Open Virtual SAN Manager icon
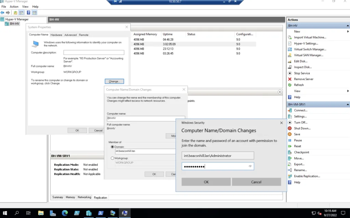Viewport: 350px width, 218px height. coord(290,55)
